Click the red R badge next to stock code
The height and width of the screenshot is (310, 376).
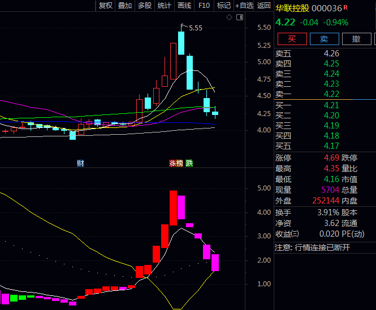(346, 8)
